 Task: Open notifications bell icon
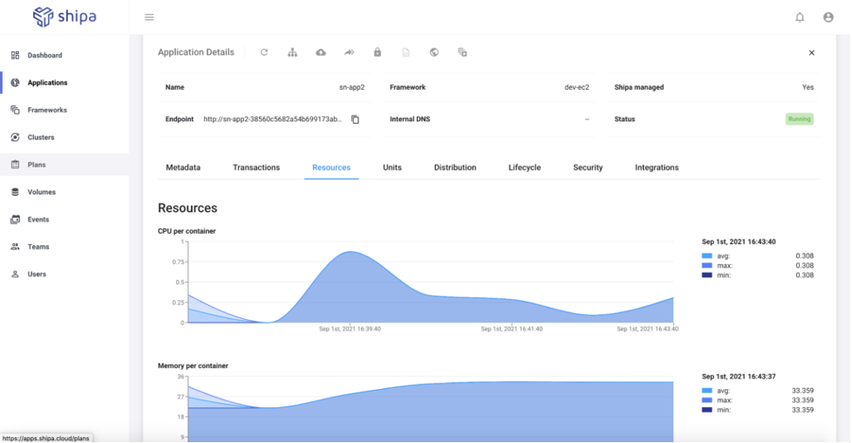point(800,17)
